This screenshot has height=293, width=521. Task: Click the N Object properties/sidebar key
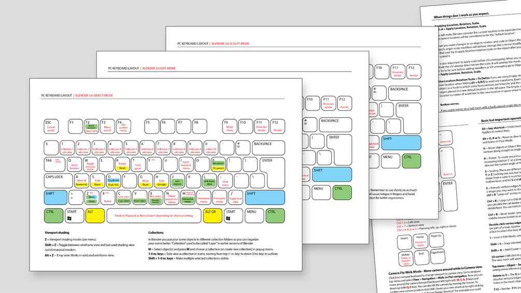point(172,198)
